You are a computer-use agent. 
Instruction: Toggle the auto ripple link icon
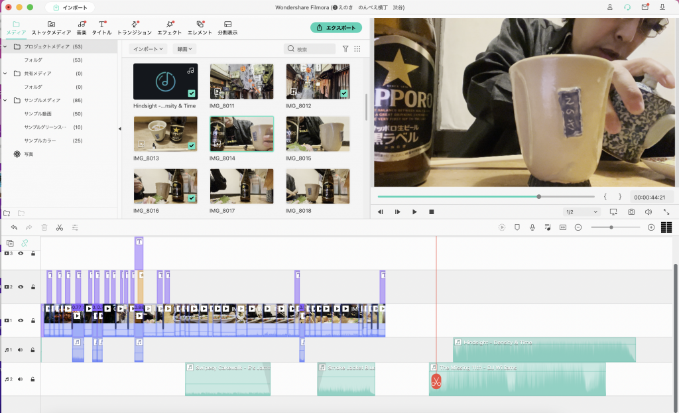tap(25, 243)
